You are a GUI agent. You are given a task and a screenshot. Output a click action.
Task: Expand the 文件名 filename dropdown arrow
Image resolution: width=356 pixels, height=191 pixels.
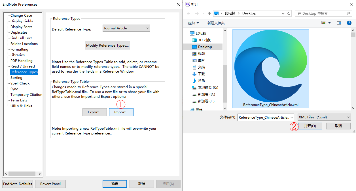(x=292, y=118)
